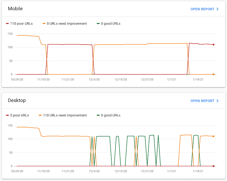Viewport: 227px width, 181px height.
Task: Click the Mobile OPEN REPORT chevron arrow
Action: 217,9
